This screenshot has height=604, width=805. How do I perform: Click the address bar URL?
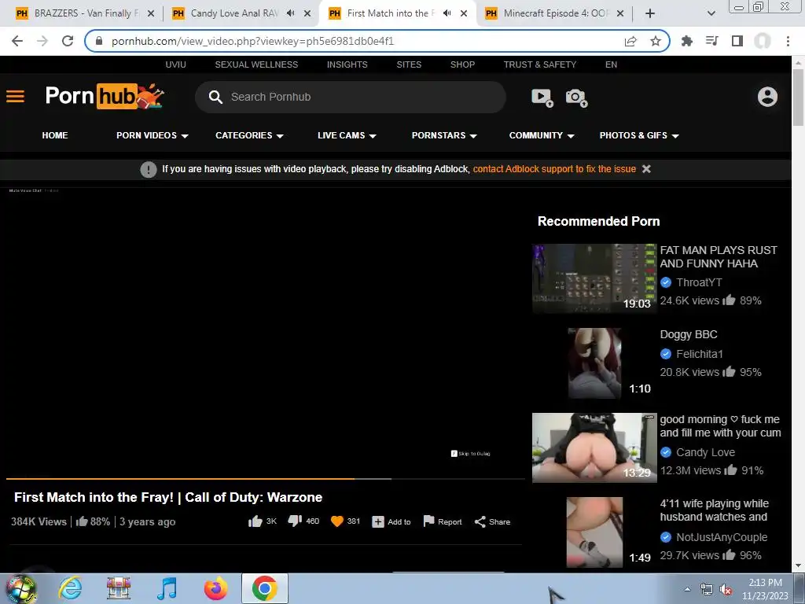click(252, 41)
